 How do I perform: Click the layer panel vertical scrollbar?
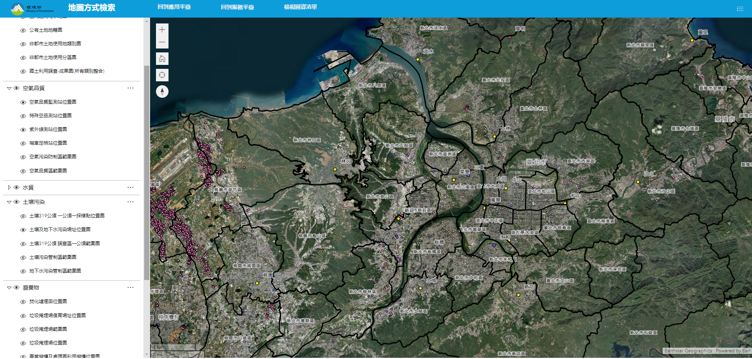tap(147, 172)
